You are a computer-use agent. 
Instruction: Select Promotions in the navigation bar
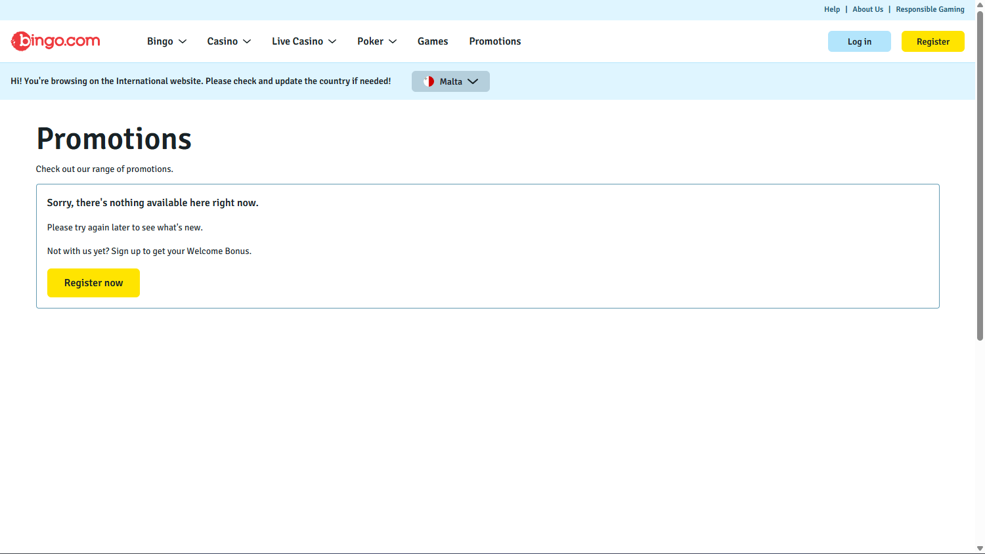tap(494, 41)
